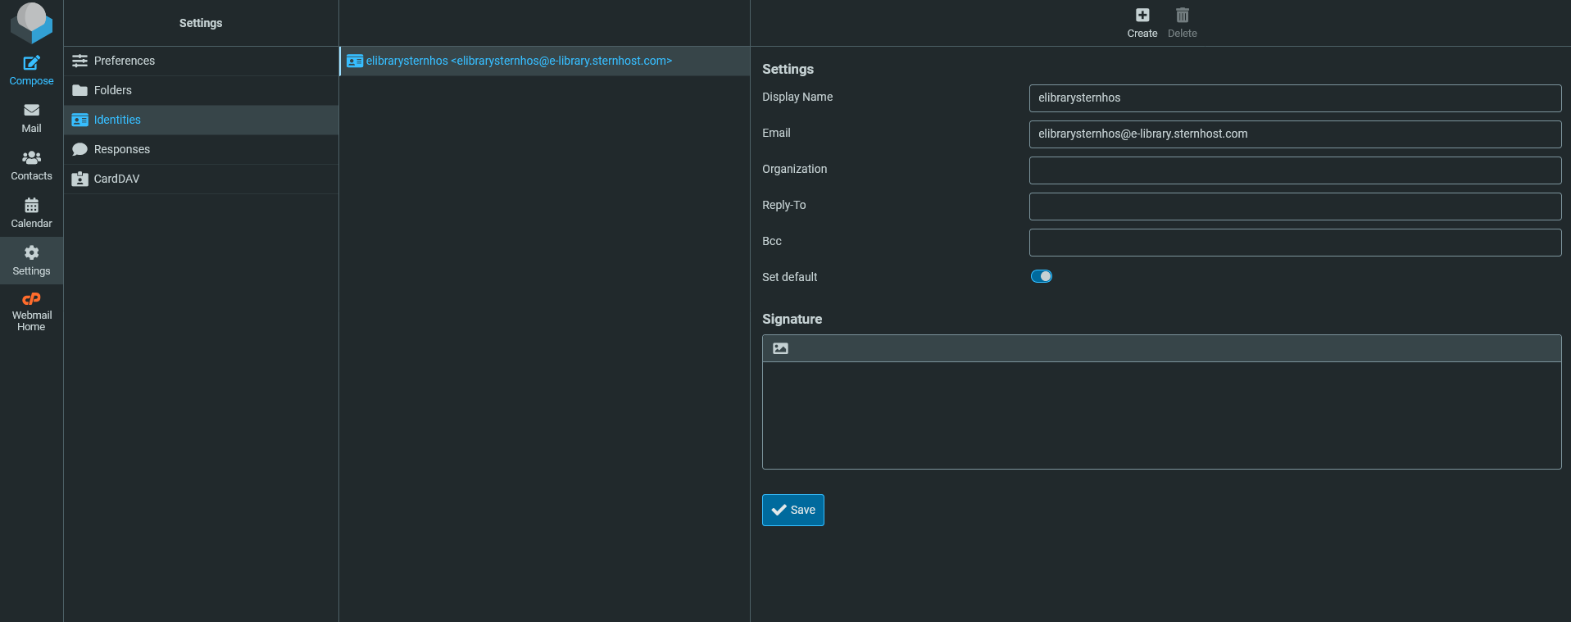This screenshot has width=1571, height=622.
Task: Insert image in signature editor
Action: tap(780, 348)
